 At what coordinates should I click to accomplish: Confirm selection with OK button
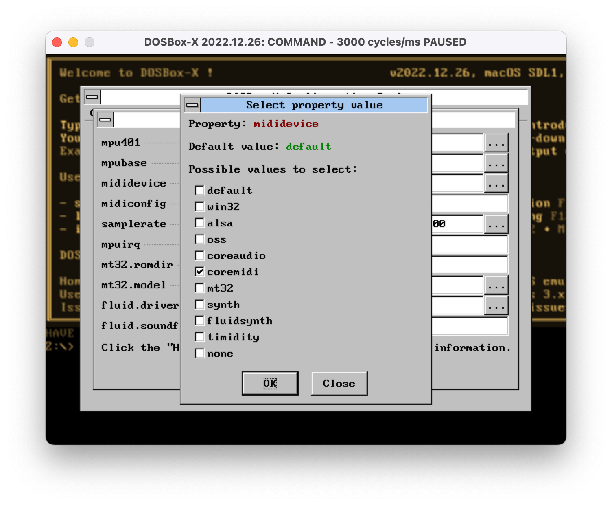pyautogui.click(x=270, y=383)
